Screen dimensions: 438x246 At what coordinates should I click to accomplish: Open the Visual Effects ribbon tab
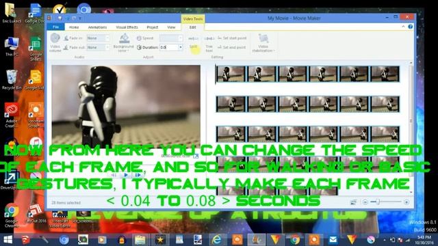[127, 27]
